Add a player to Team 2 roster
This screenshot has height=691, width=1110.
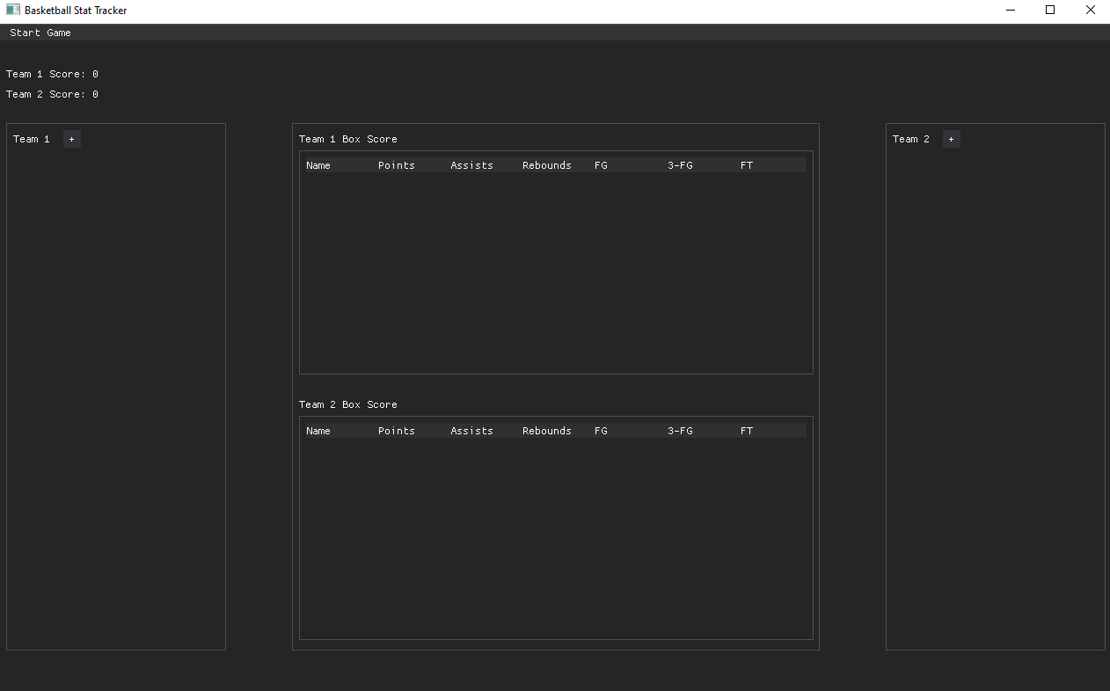tap(951, 138)
